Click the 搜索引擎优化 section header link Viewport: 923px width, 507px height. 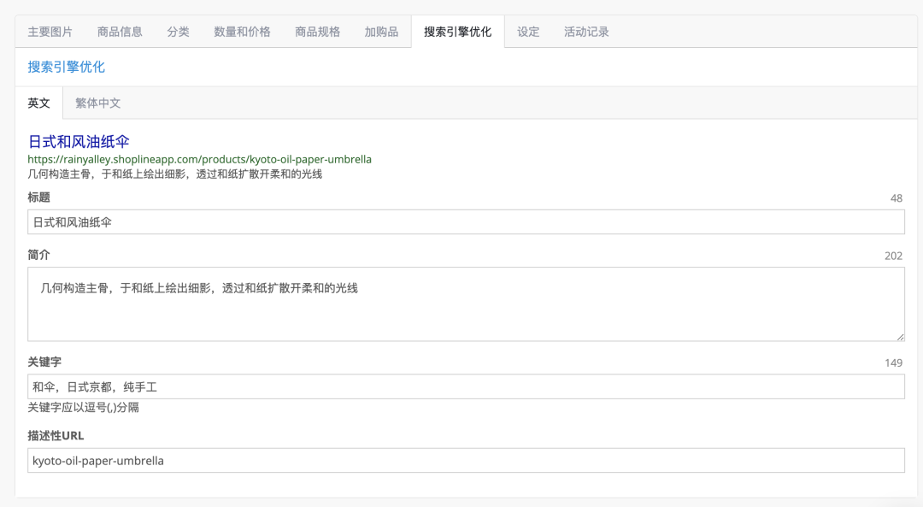click(x=65, y=66)
